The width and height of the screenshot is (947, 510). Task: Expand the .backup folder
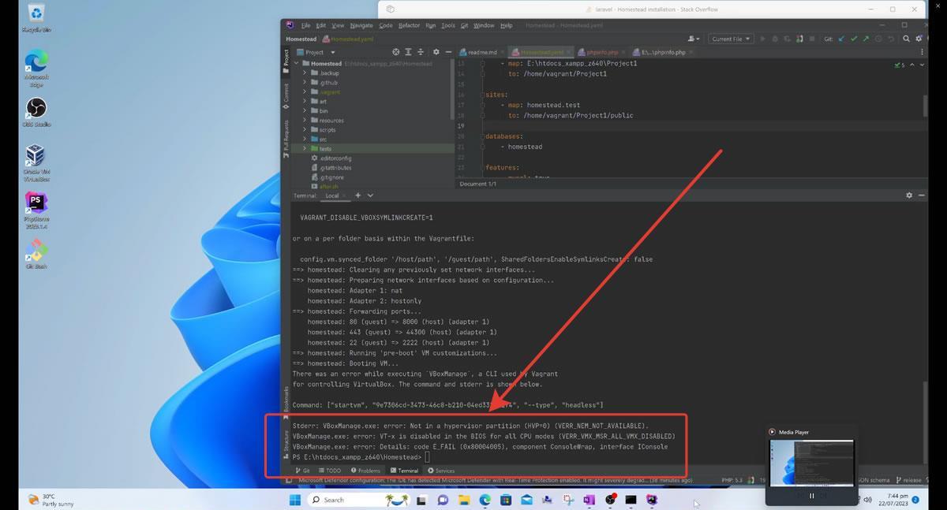coord(305,73)
